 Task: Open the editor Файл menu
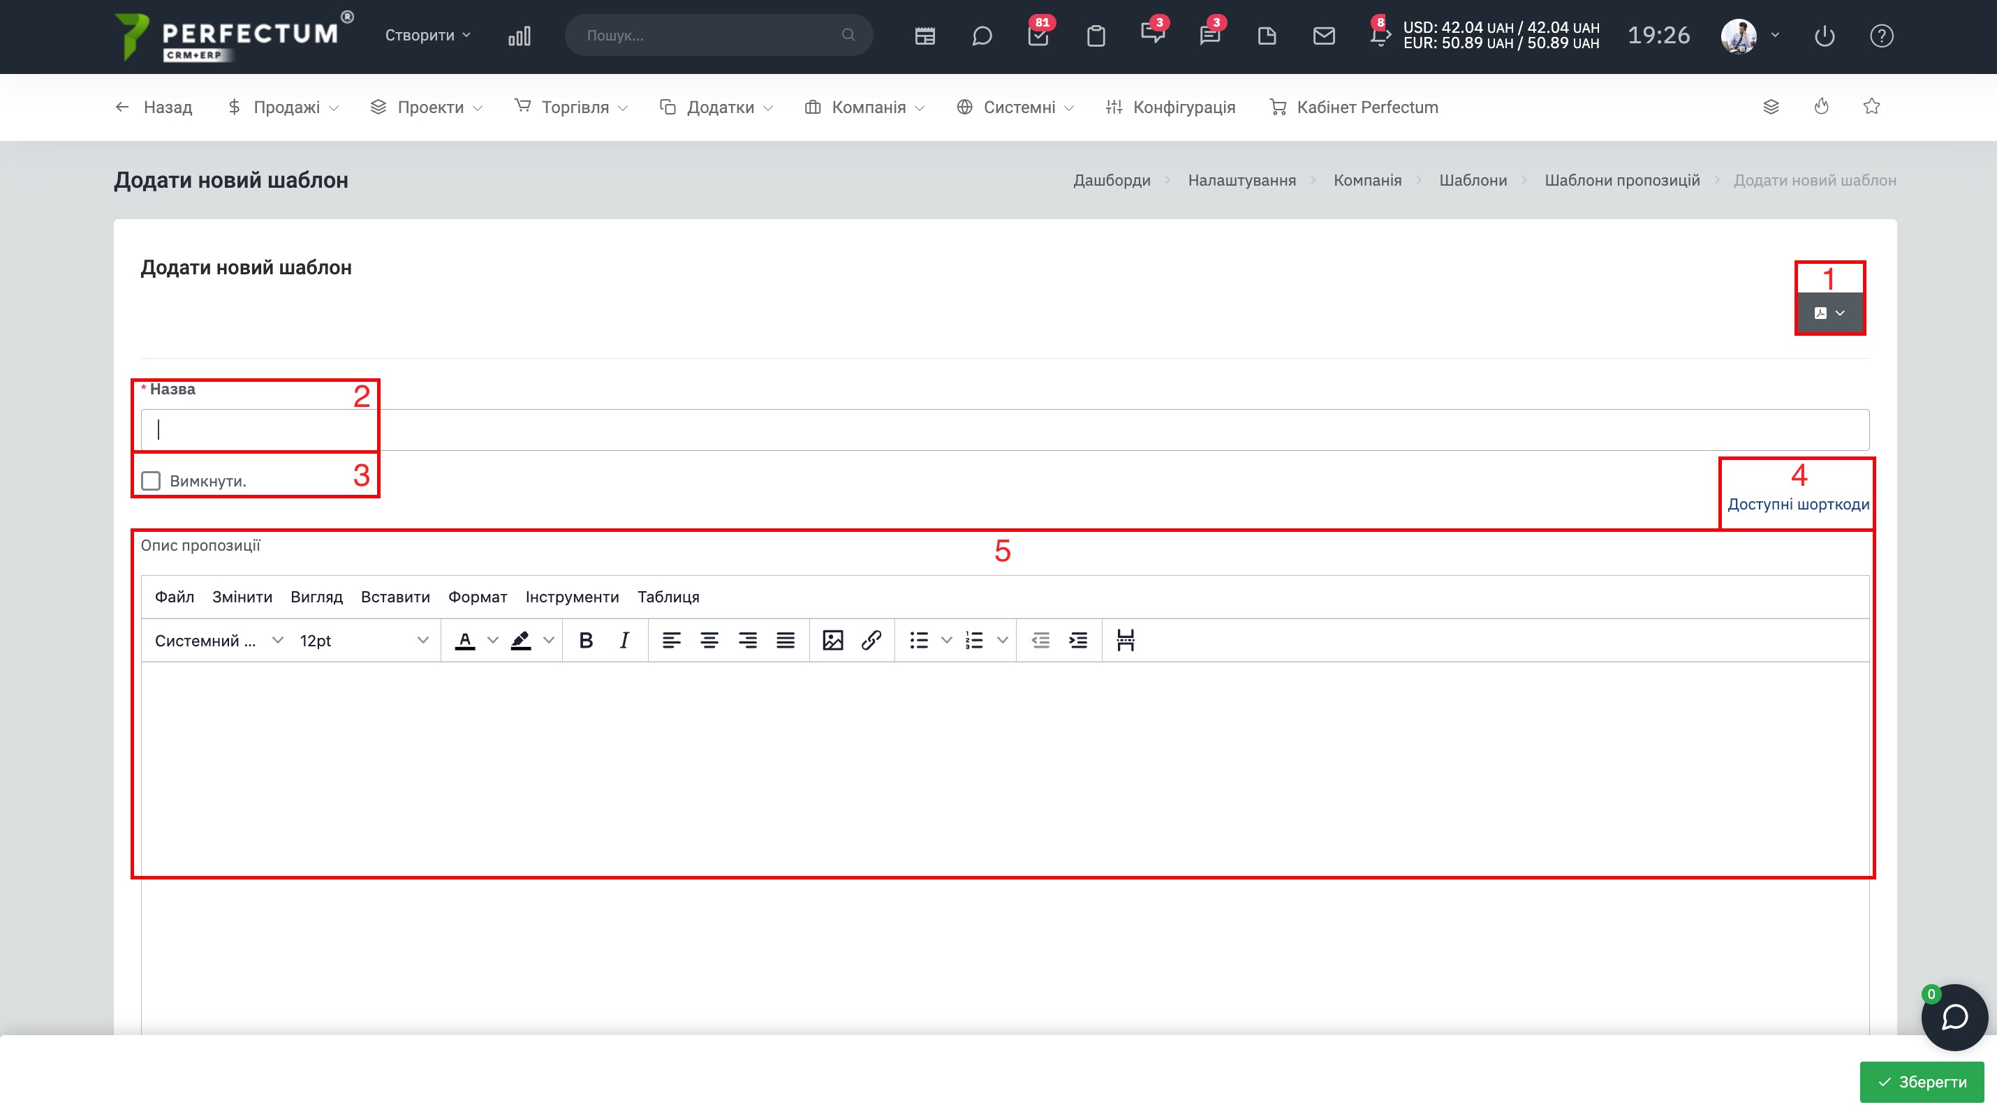[x=175, y=597]
